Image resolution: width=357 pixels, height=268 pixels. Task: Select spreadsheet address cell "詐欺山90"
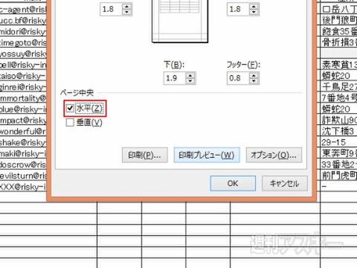coord(338,121)
